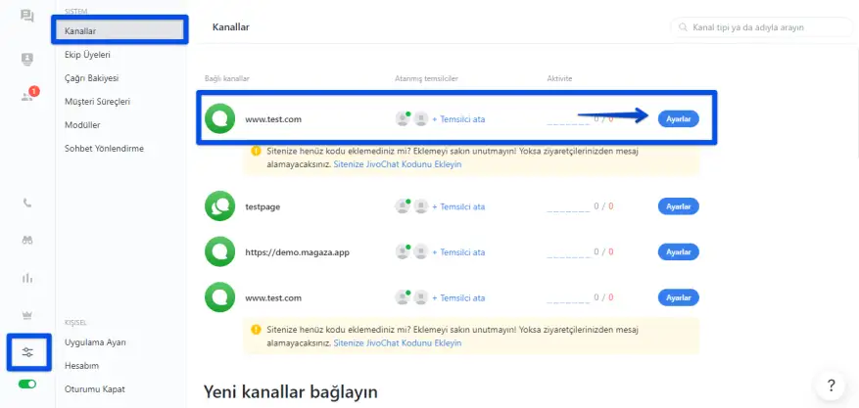Click the contacts card icon in sidebar
Screen dimensions: 859x408
coord(26,59)
